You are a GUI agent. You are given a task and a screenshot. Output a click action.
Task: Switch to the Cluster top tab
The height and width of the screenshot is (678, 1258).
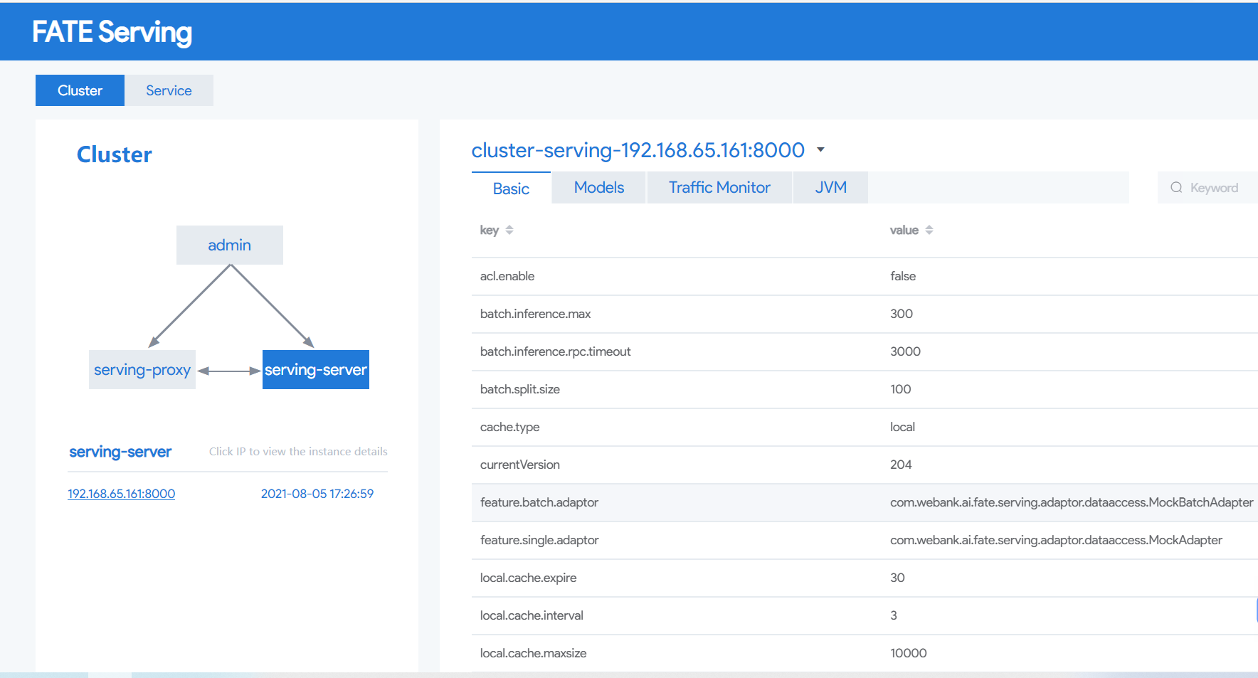point(80,90)
